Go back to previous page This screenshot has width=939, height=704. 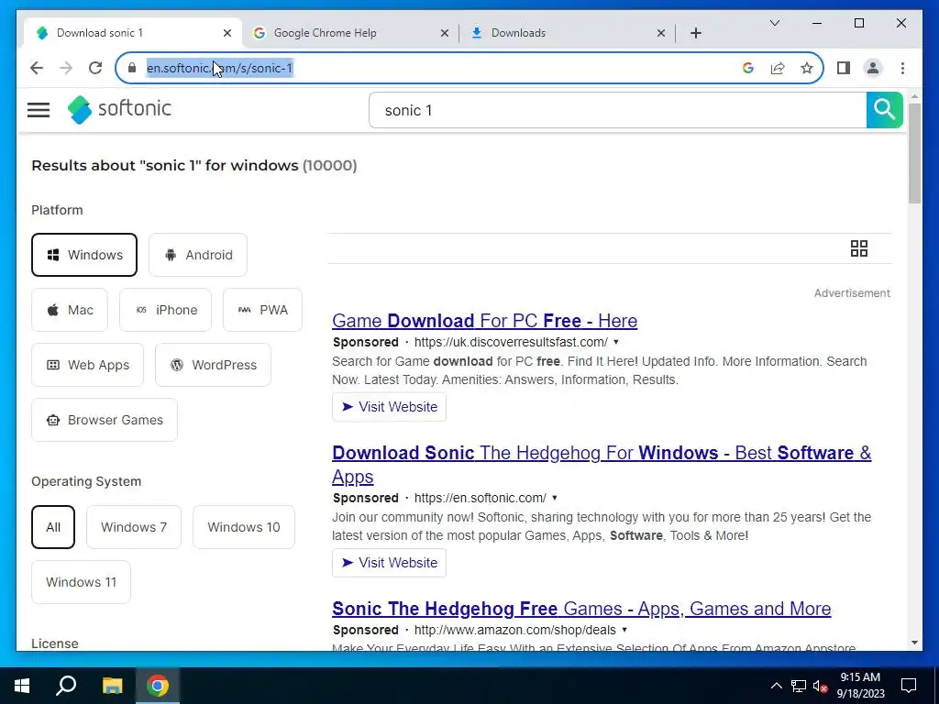37,68
